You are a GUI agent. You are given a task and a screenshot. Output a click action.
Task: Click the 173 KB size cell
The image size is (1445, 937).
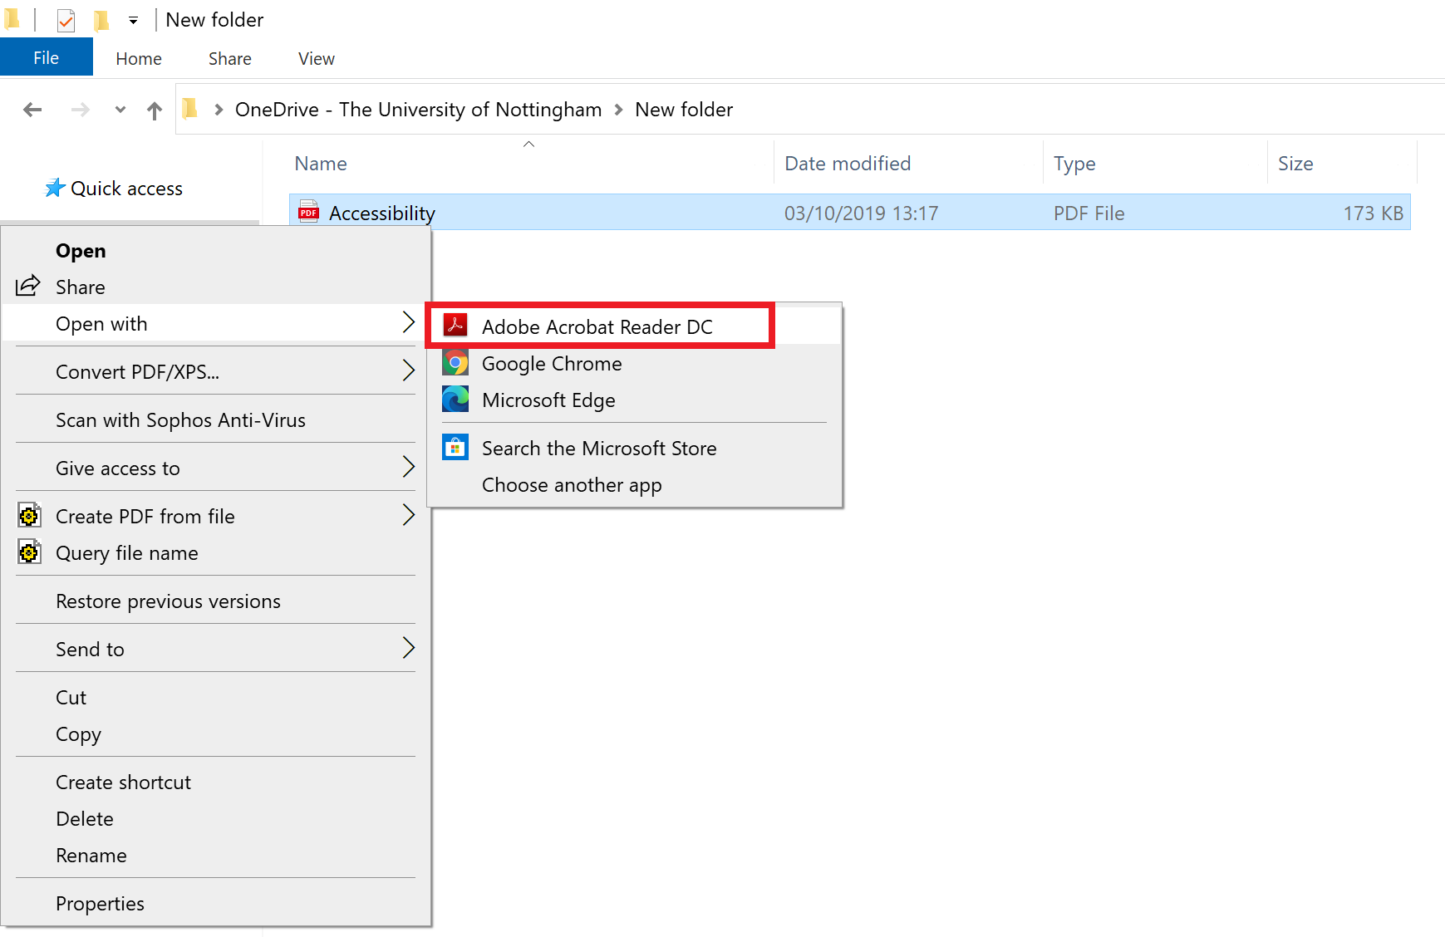pyautogui.click(x=1373, y=213)
